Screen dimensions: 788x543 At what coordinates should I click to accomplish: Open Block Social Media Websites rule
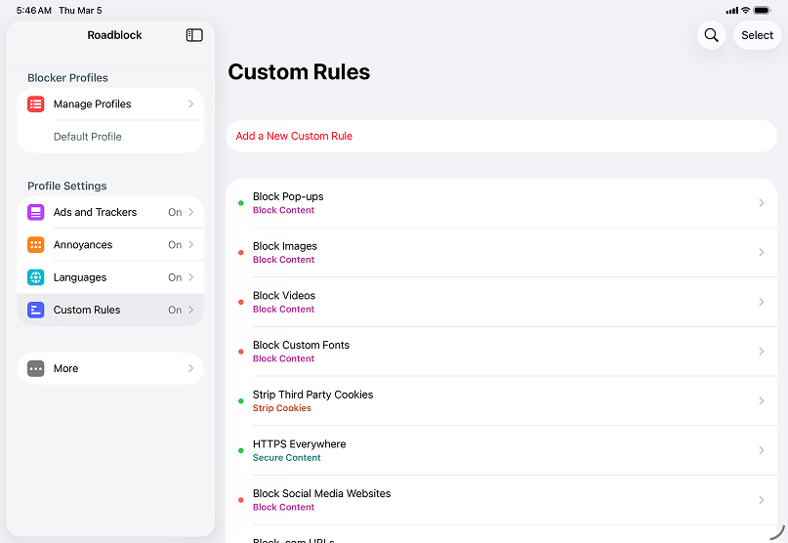point(501,500)
